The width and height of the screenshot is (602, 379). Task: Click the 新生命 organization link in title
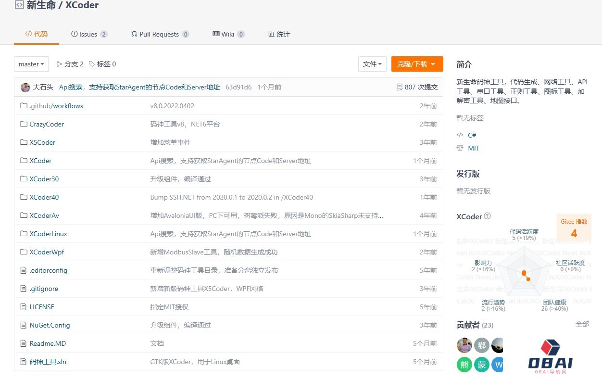coord(41,5)
